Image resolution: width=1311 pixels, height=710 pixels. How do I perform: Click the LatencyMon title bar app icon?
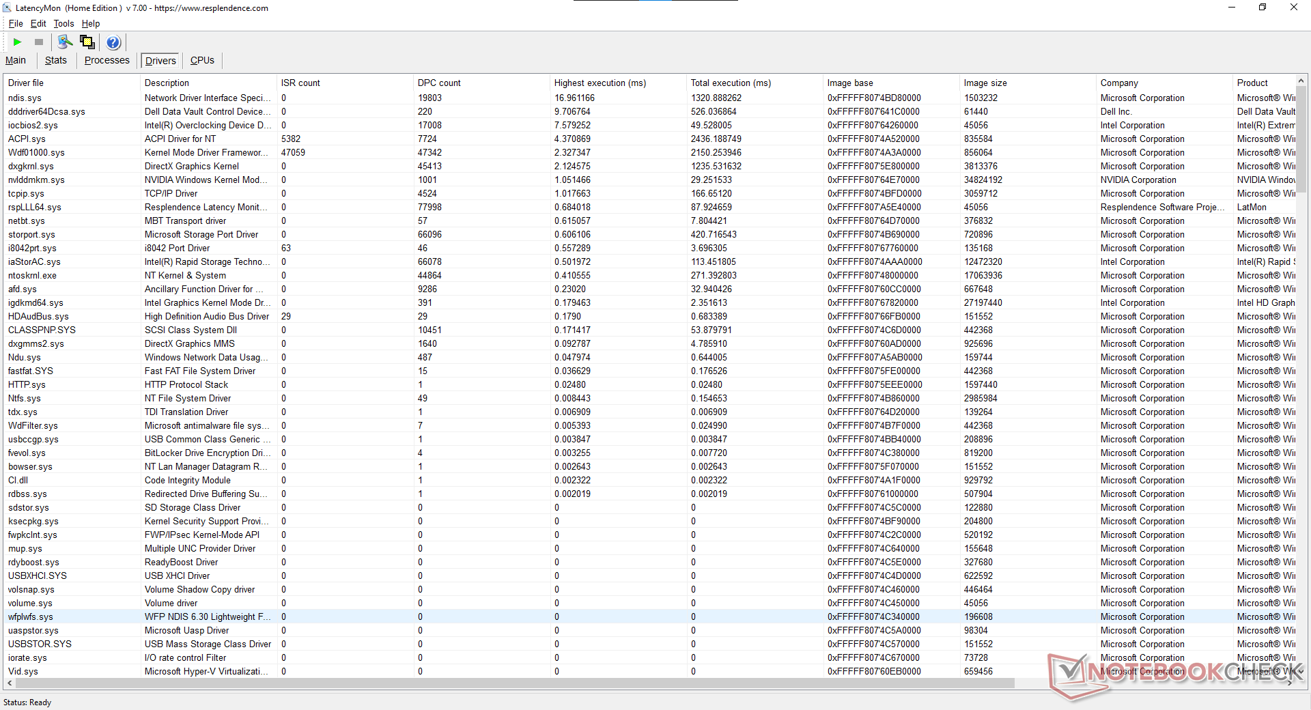tap(7, 8)
